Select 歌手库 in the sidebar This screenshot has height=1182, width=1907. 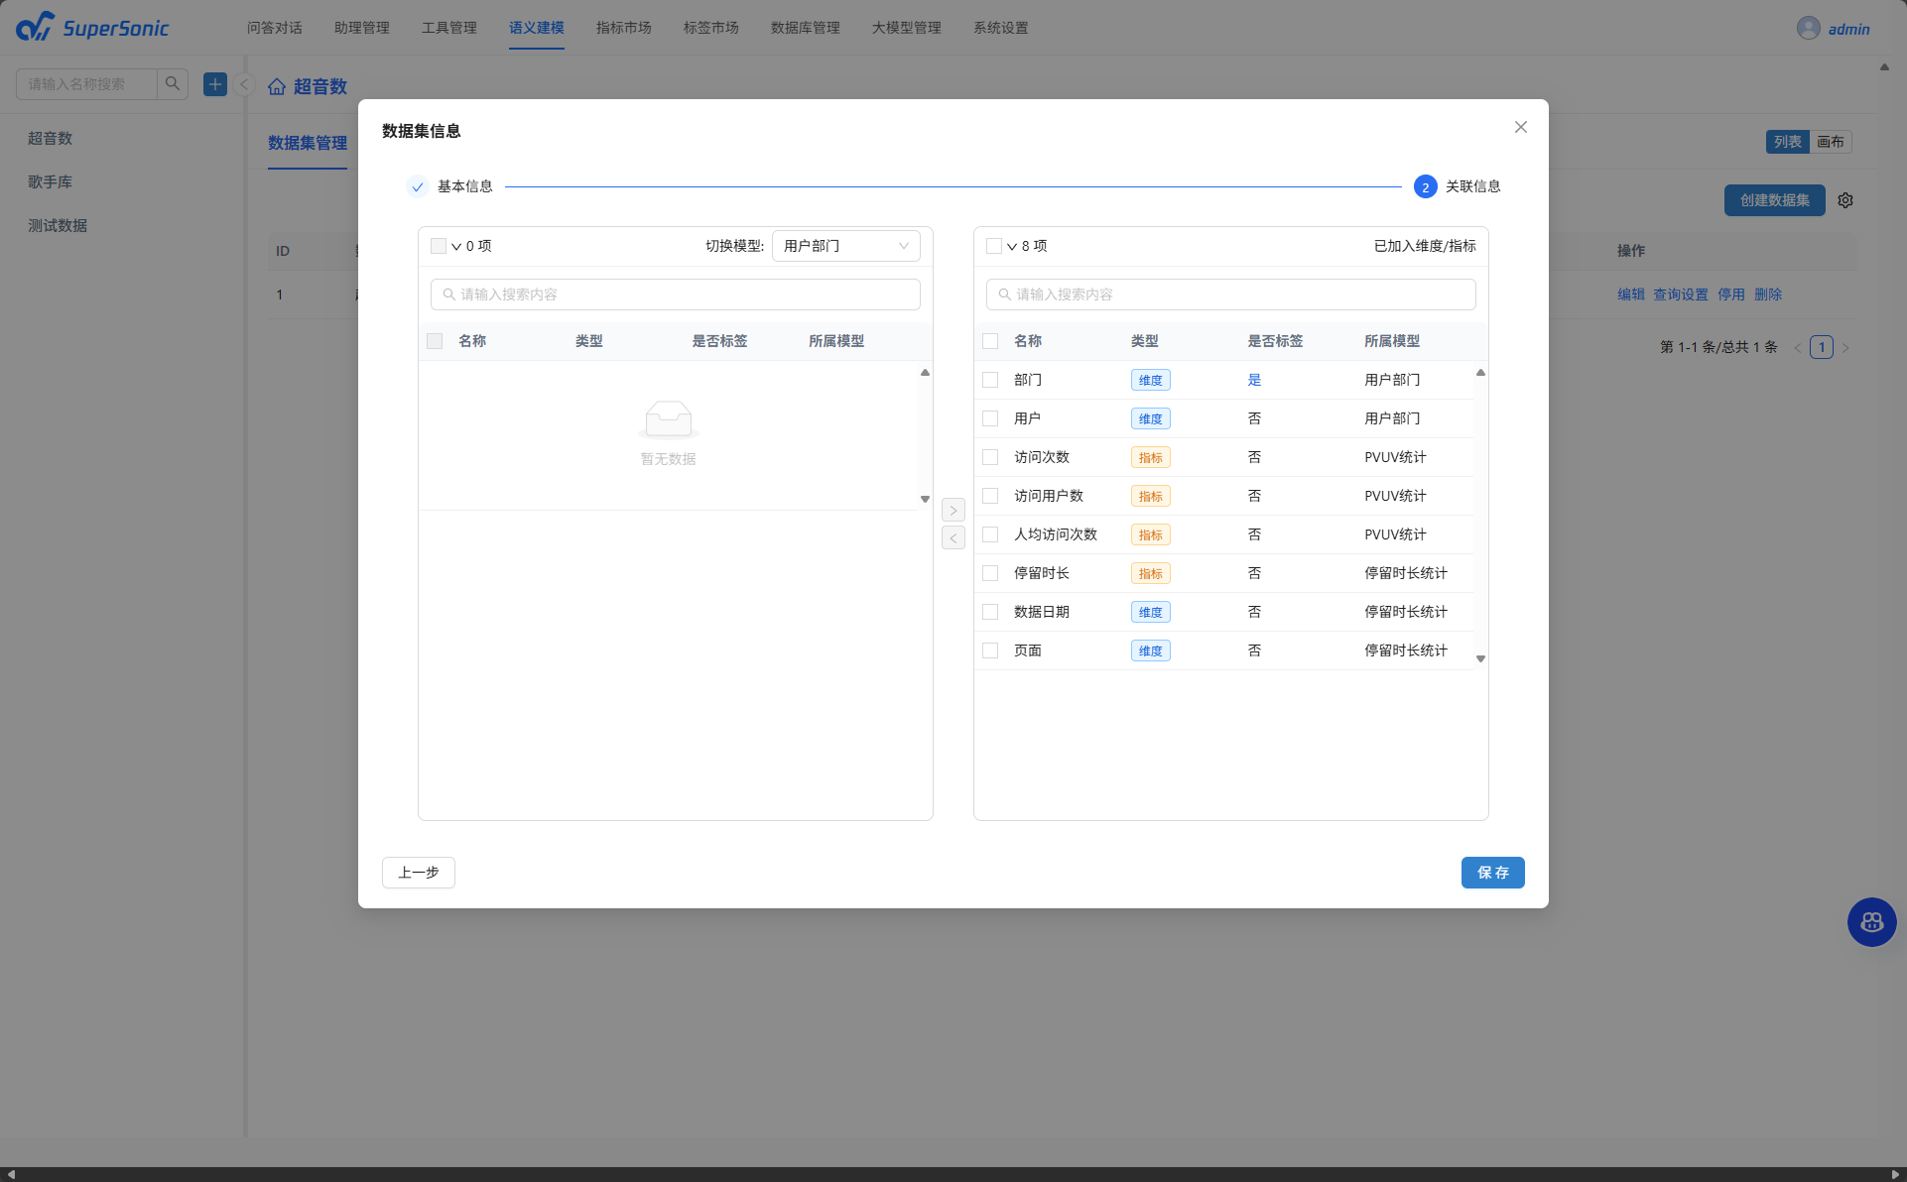[51, 181]
